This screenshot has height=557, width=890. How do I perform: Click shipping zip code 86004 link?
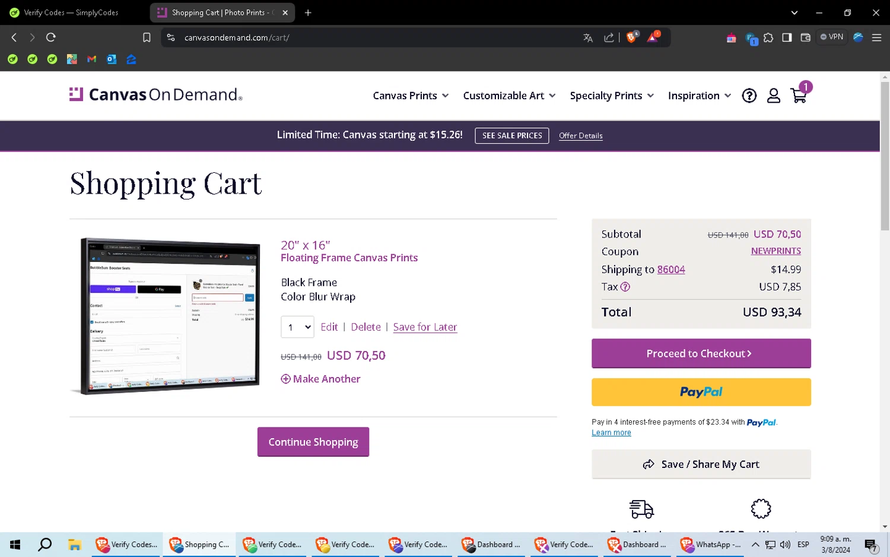[671, 270]
